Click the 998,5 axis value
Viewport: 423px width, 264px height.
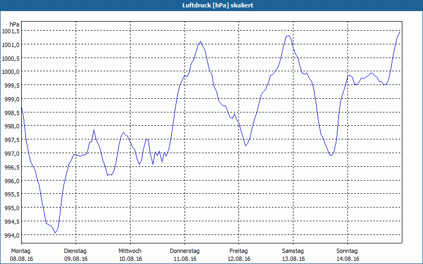[x=12, y=113]
